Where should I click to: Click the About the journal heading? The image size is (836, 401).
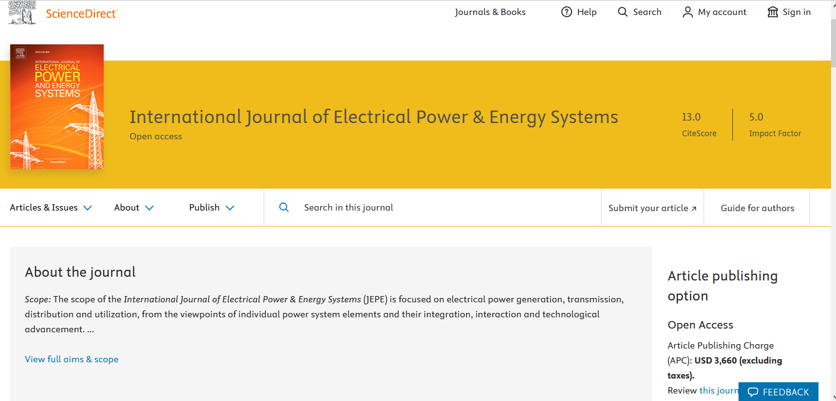[80, 272]
